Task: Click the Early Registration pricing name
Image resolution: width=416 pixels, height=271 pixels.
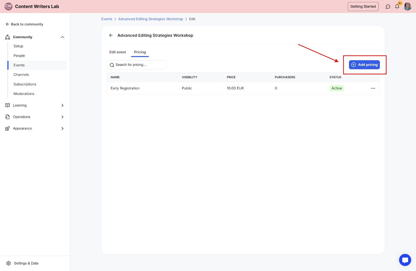Action: pyautogui.click(x=125, y=88)
